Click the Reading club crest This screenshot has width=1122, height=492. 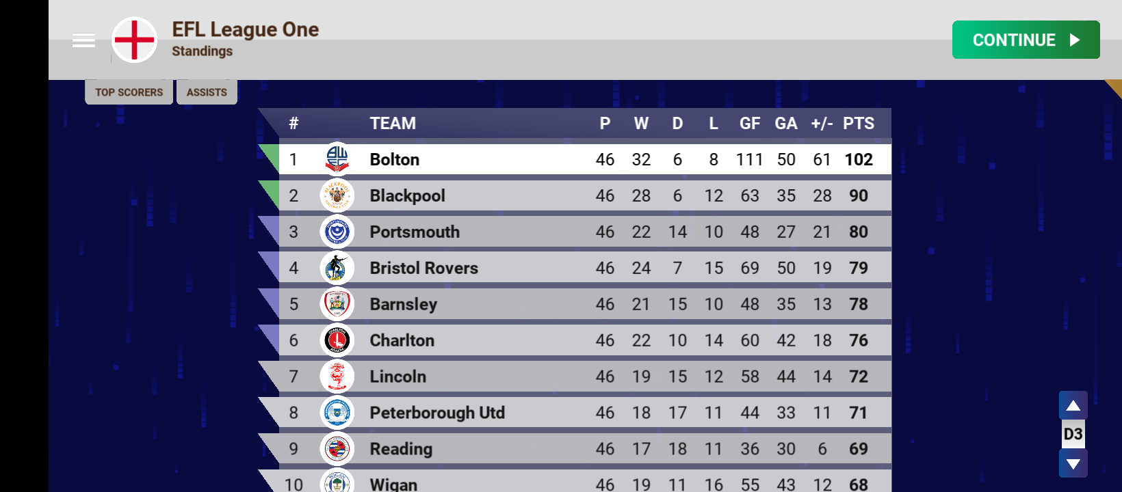tap(337, 449)
